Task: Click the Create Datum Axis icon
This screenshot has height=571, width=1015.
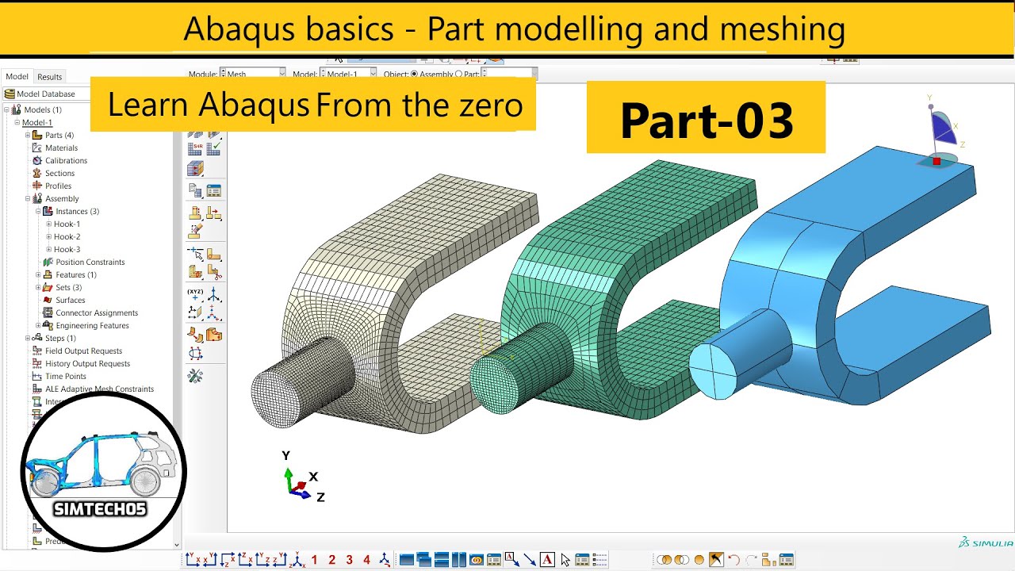Action: pyautogui.click(x=215, y=293)
